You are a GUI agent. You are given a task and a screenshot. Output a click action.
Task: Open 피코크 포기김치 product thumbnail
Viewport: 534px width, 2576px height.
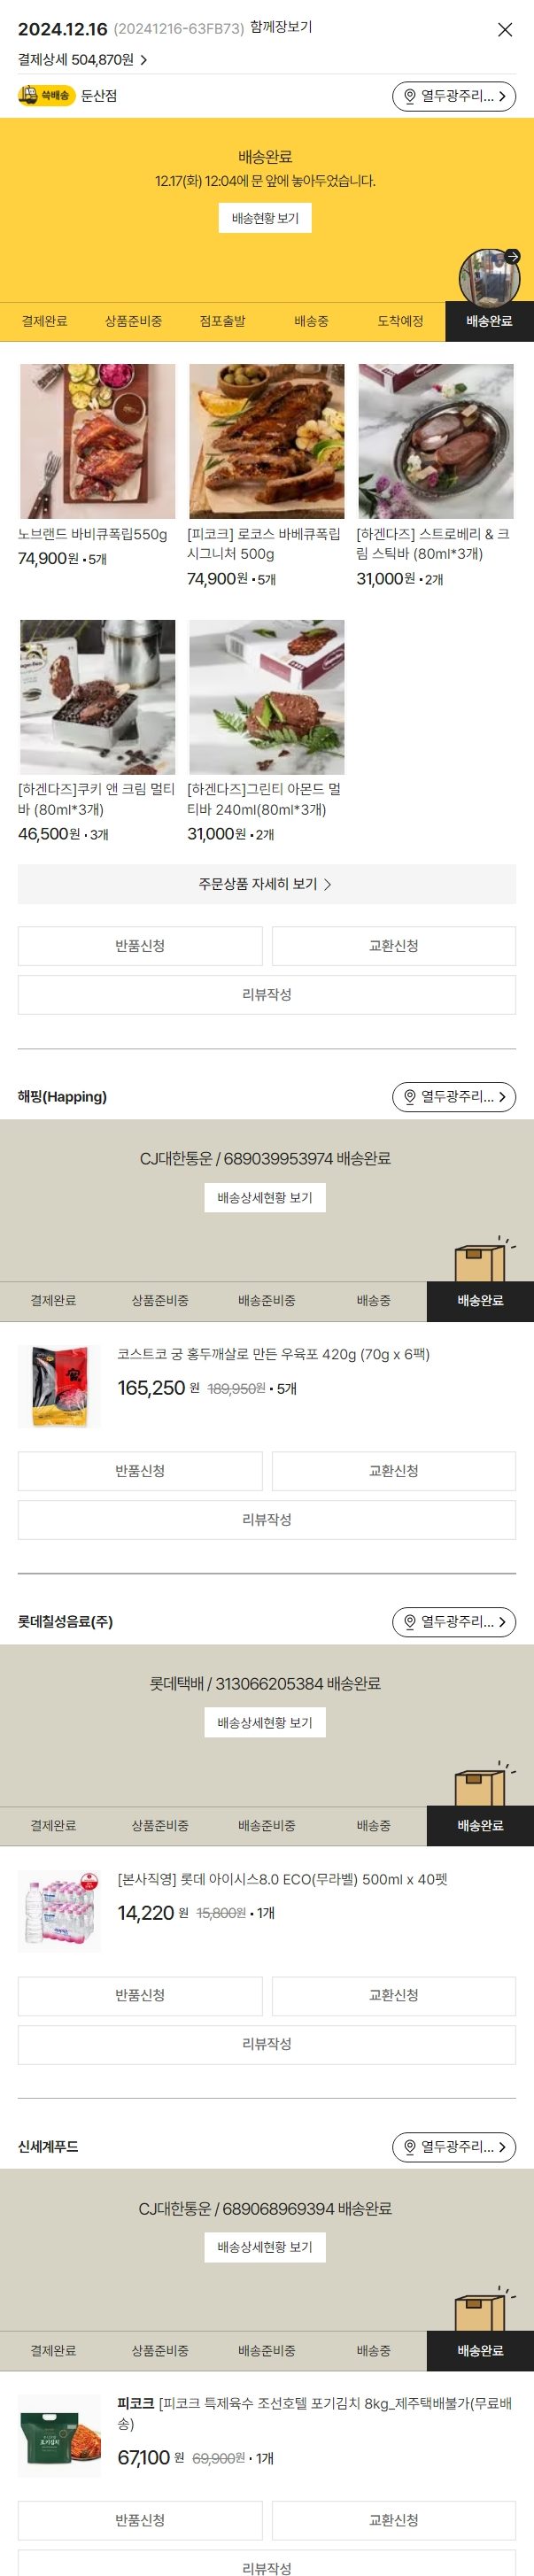[59, 2436]
